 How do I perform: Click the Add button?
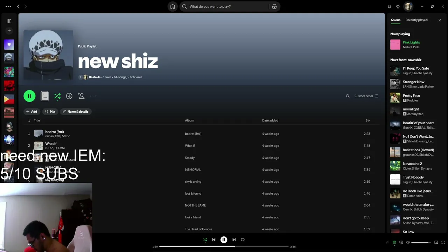31,112
